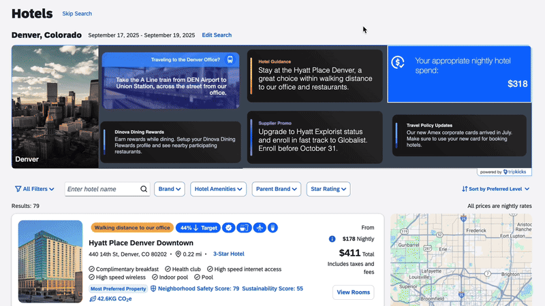
Task: Click the check icon beside High speed wireless
Action: (x=91, y=277)
